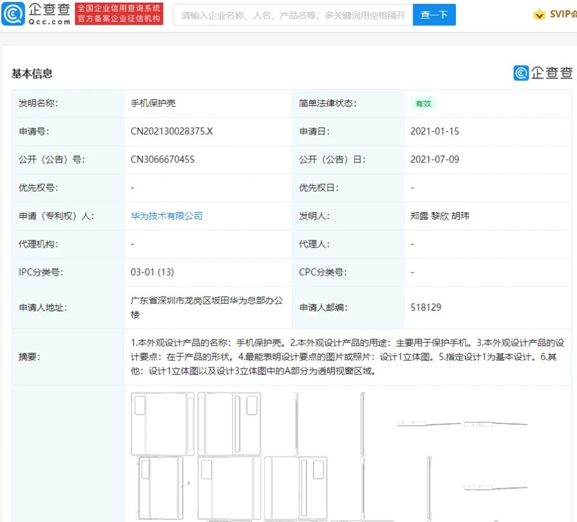Click the SVIP crown icon
The width and height of the screenshot is (577, 522).
click(539, 14)
